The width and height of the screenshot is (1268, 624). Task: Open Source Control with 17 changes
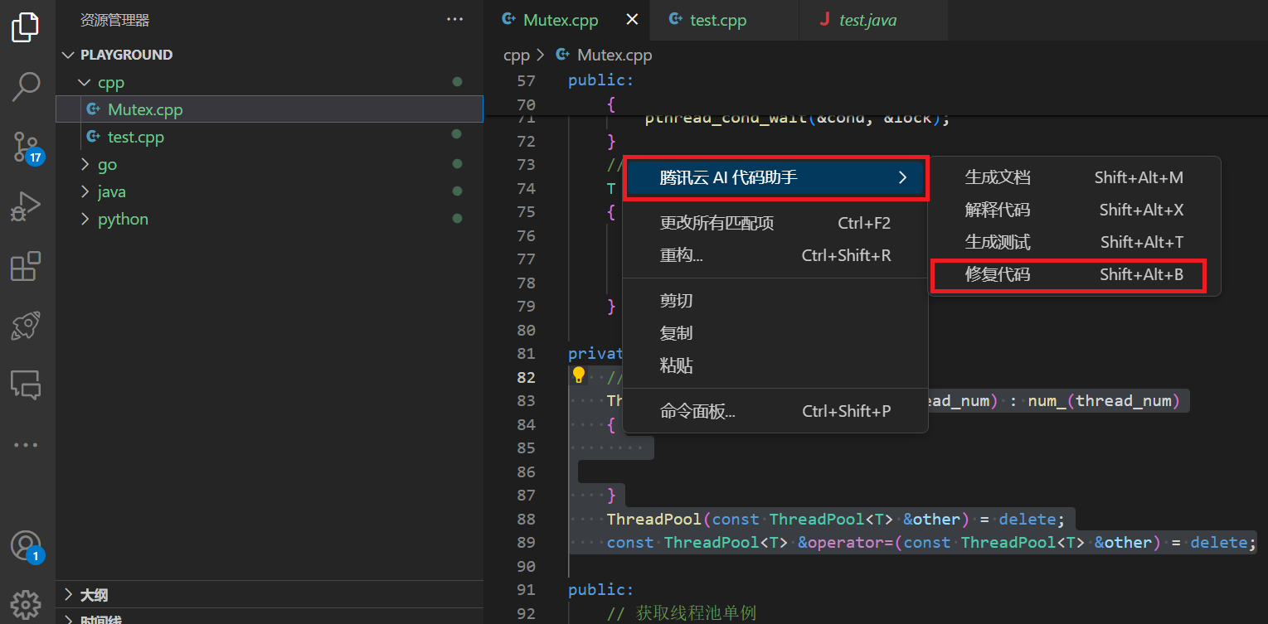[x=26, y=147]
